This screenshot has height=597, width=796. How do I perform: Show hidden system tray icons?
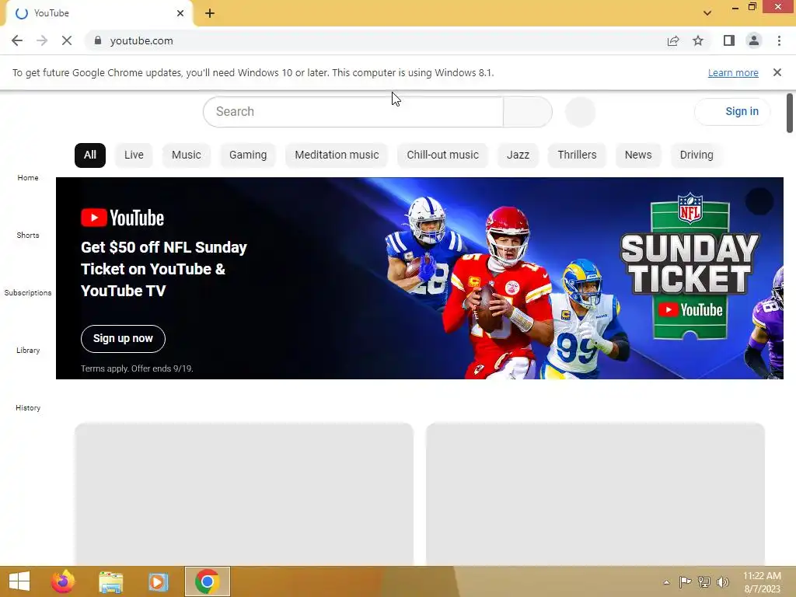(666, 582)
